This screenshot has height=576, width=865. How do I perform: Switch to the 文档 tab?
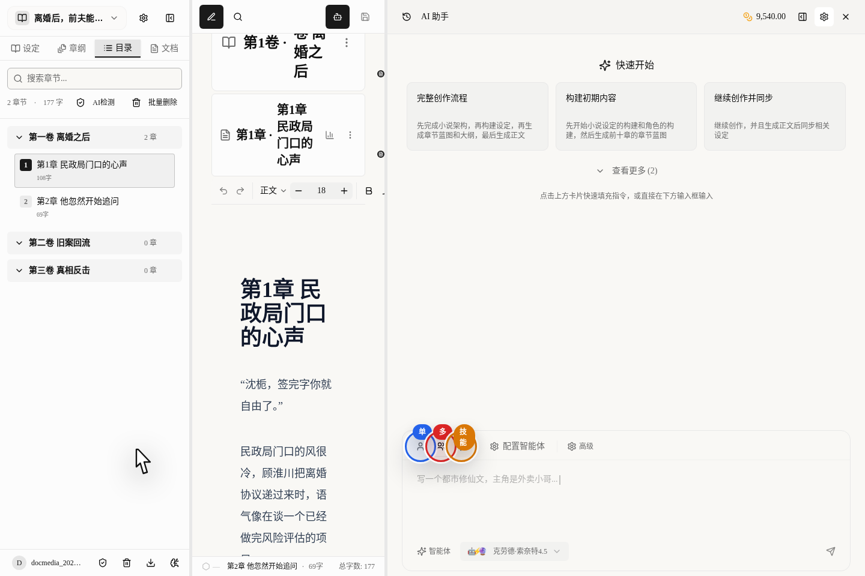point(163,48)
